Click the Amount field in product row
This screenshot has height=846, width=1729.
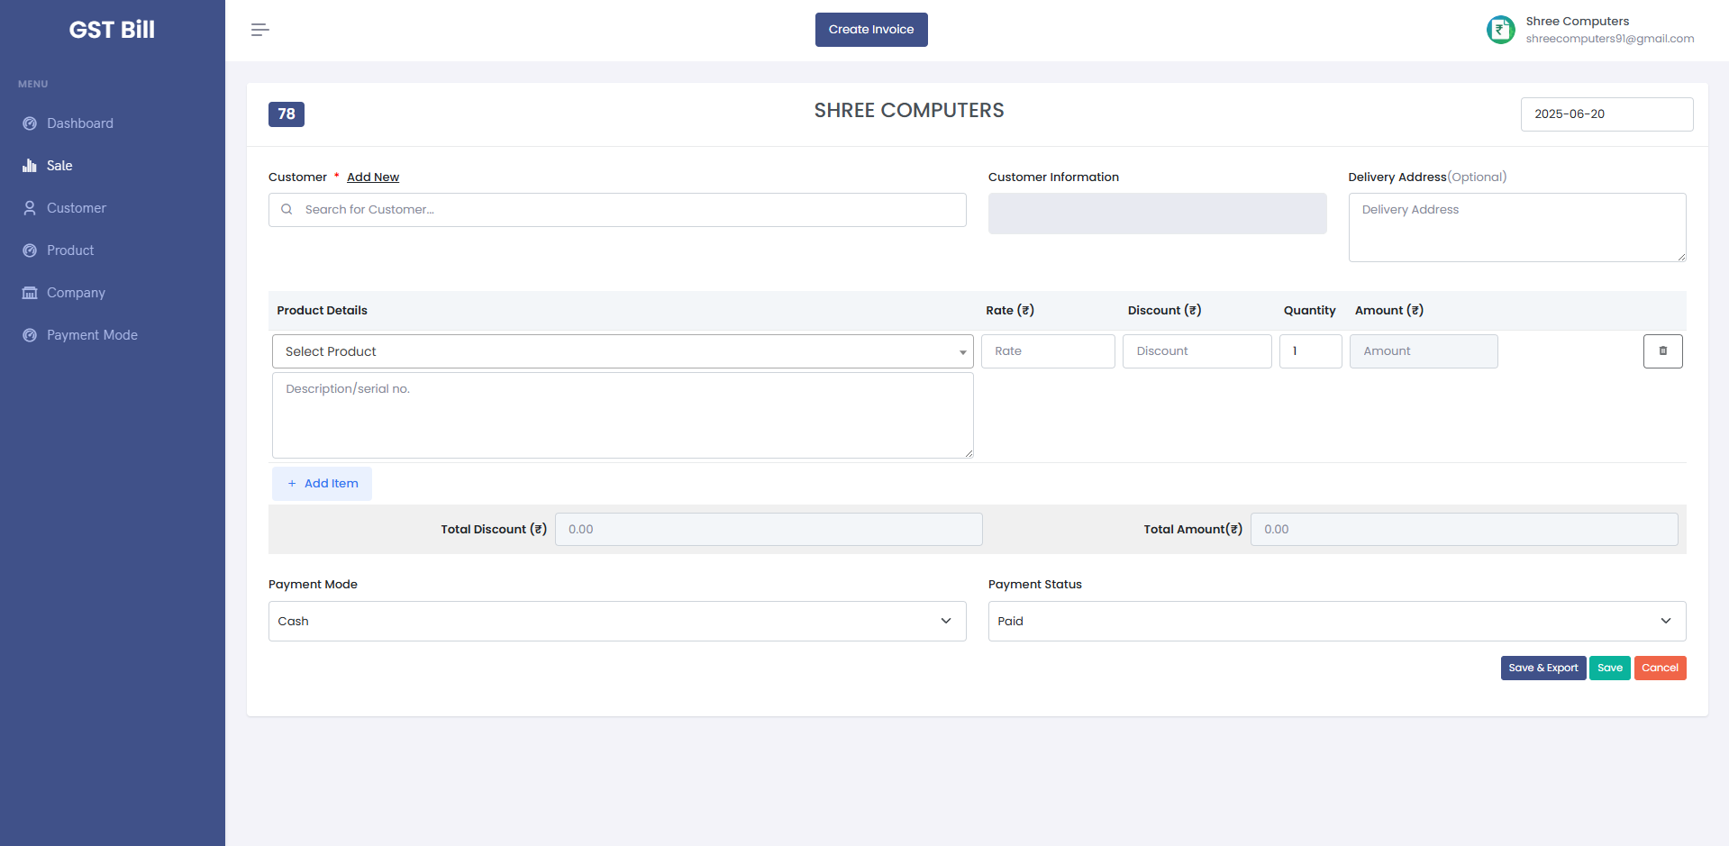[1424, 351]
